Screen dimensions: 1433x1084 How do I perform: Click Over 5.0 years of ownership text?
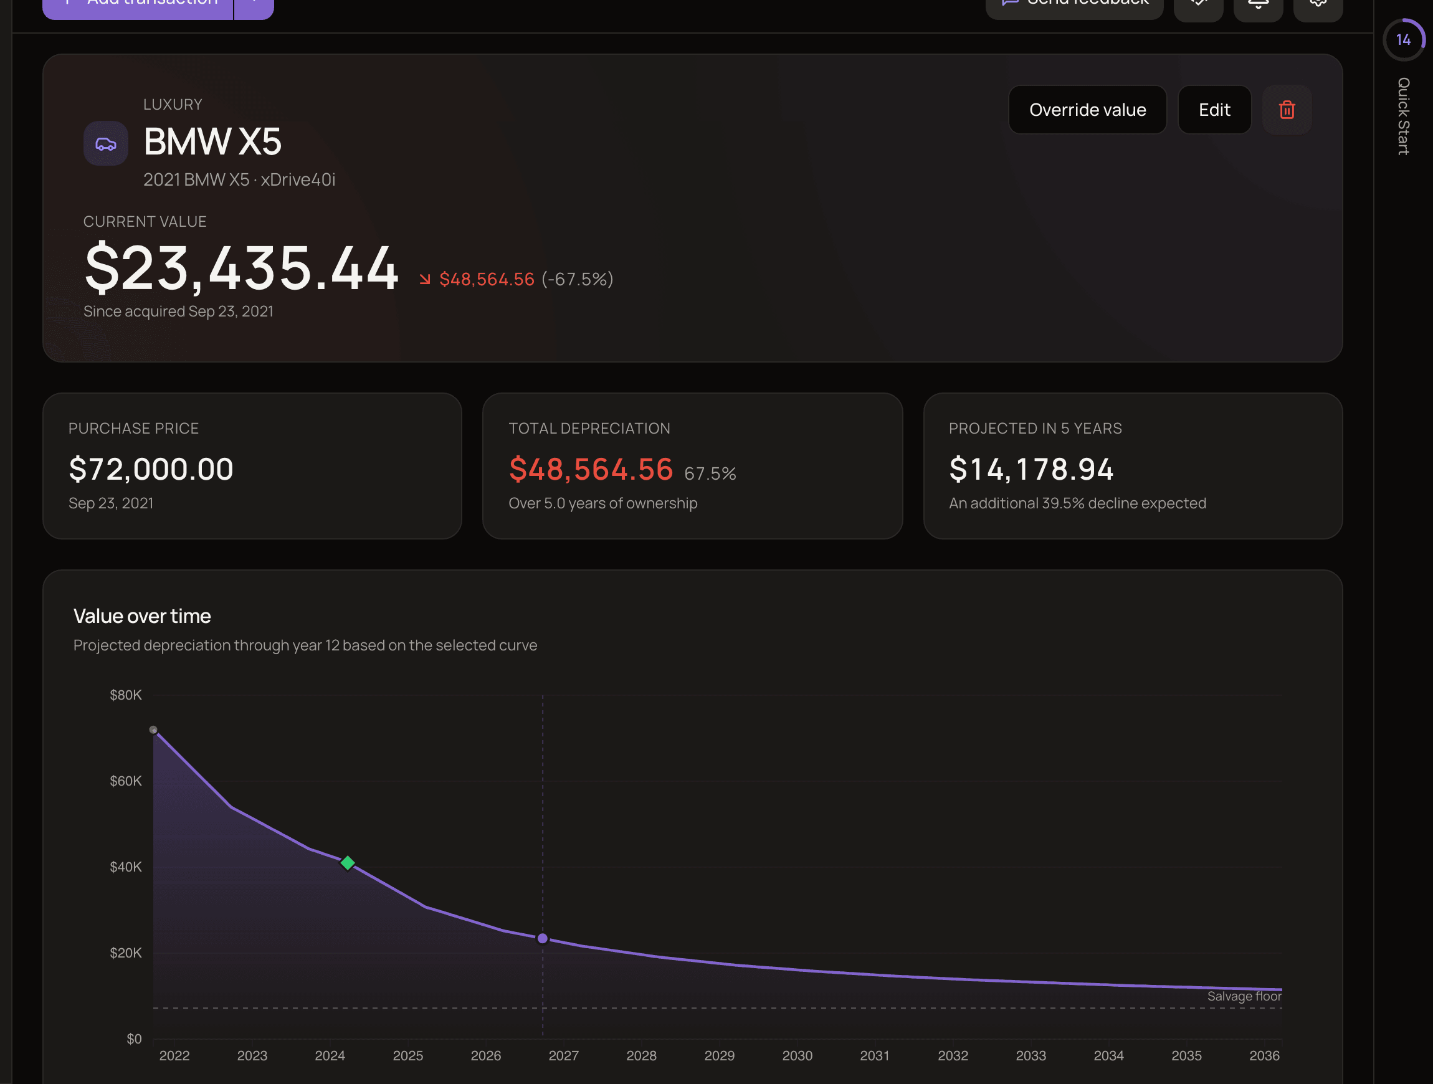tap(603, 503)
